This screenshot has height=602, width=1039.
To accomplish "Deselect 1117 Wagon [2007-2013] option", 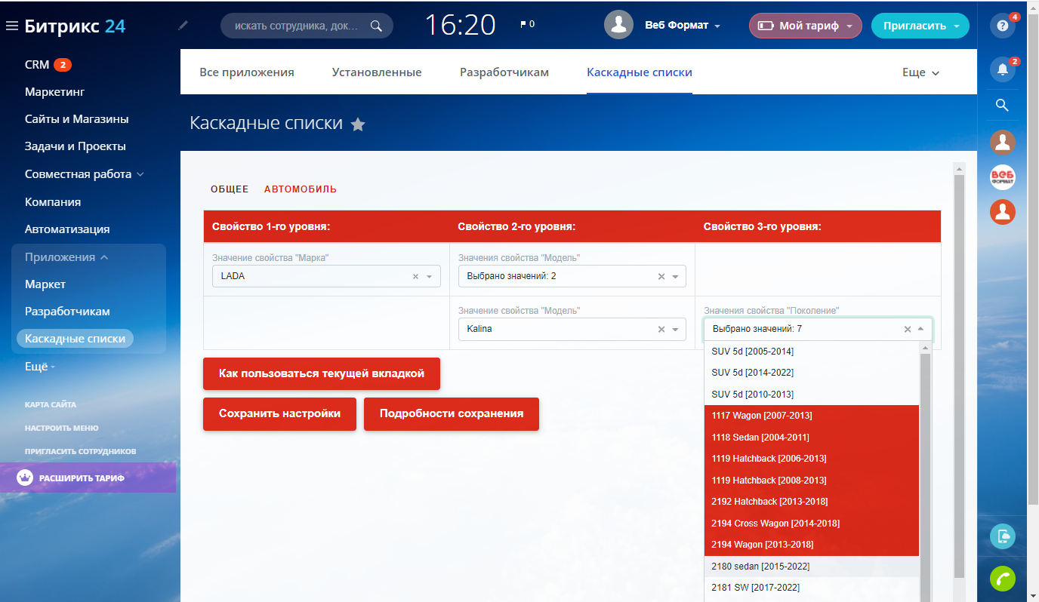I will pos(762,416).
